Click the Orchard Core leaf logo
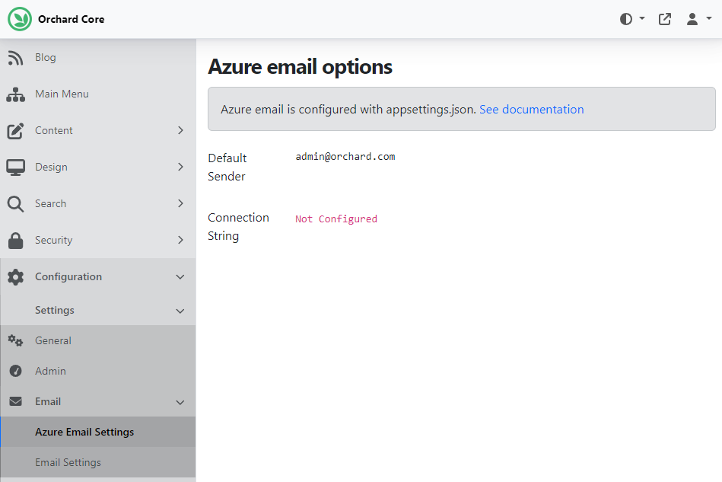This screenshot has width=722, height=482. 20,19
